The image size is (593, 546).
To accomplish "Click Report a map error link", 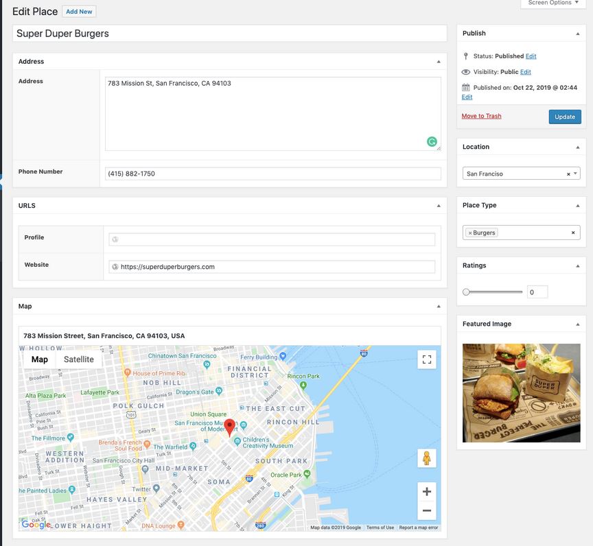I will click(x=418, y=527).
